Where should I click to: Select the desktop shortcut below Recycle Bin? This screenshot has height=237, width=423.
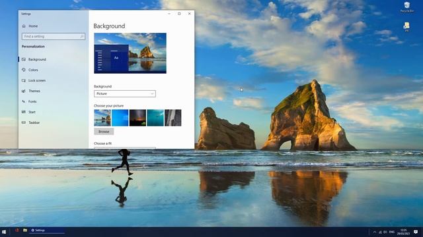(x=406, y=27)
